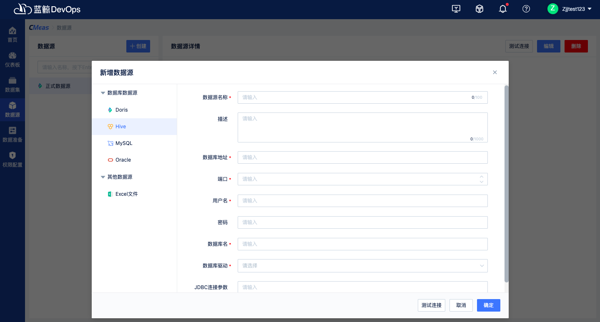This screenshot has height=322, width=600.
Task: Increase the 端口 port value
Action: [482, 177]
